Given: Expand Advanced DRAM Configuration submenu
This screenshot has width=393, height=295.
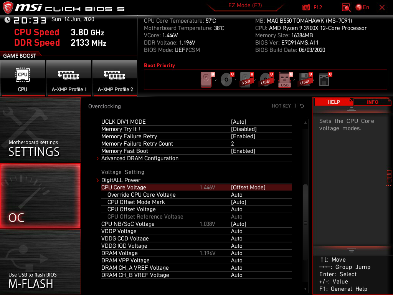Looking at the screenshot, I should (x=140, y=158).
